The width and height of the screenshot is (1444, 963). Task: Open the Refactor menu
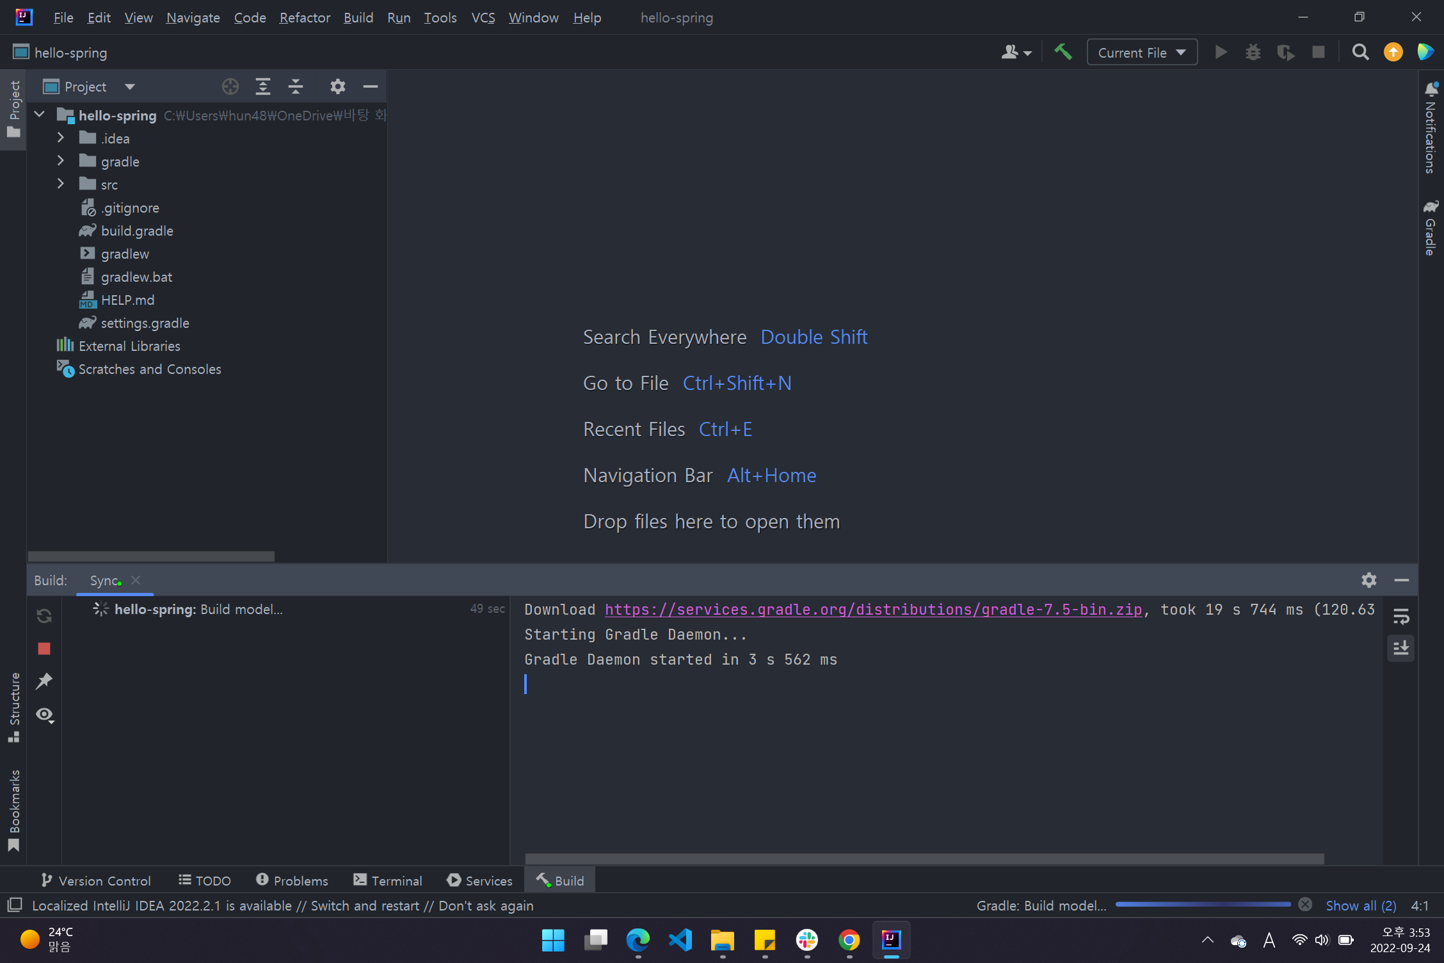(x=305, y=18)
